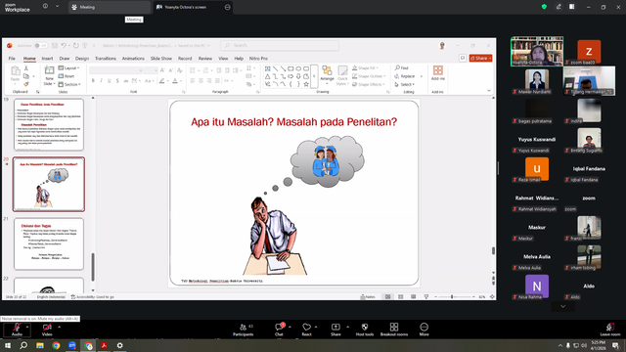The image size is (626, 352).
Task: Click the Undo arrow in title bar
Action: pyautogui.click(x=64, y=46)
